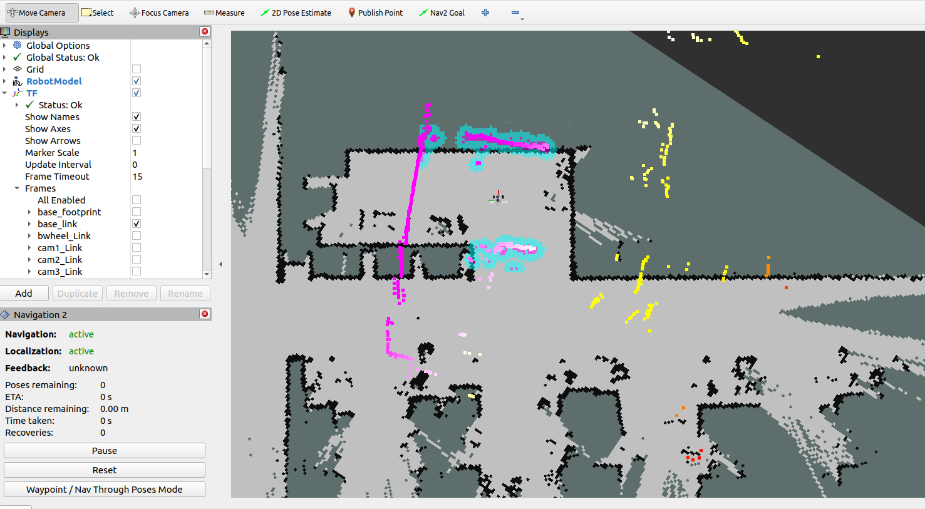This screenshot has height=509, width=925.
Task: Click the Global Options gear icon
Action: click(x=18, y=45)
